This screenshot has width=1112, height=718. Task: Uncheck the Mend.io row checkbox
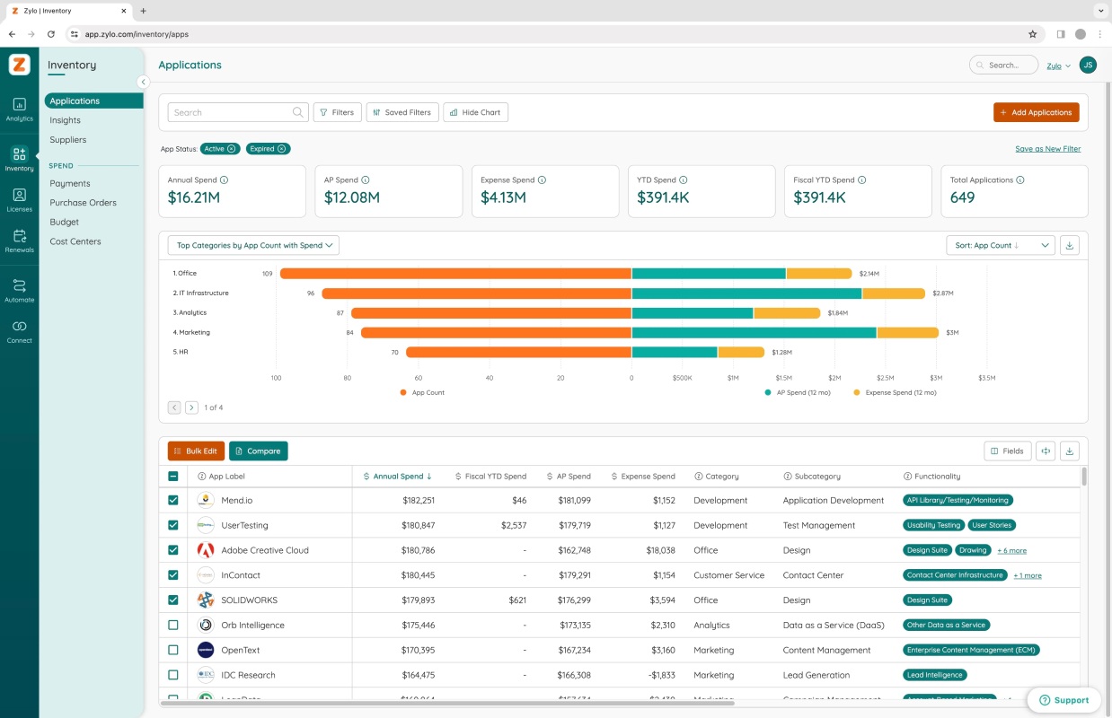pyautogui.click(x=173, y=500)
